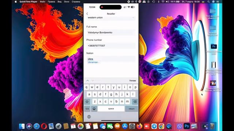Tap the 123 keyboard key
Screen dimensions: 234x131
[87, 109]
